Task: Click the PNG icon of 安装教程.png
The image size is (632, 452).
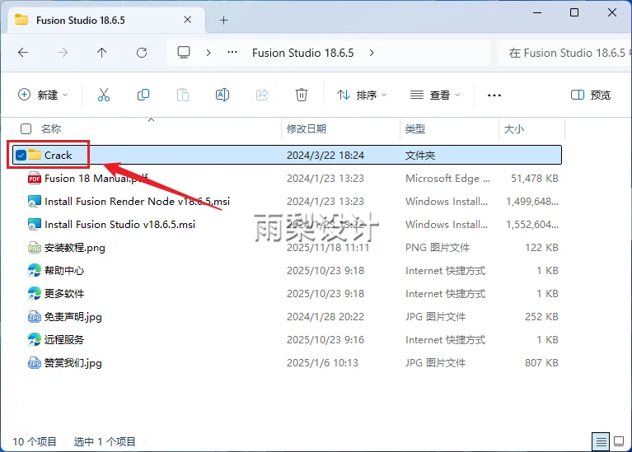Action: tap(35, 247)
